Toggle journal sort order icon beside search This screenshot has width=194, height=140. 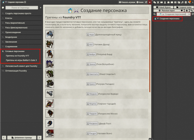(193, 14)
